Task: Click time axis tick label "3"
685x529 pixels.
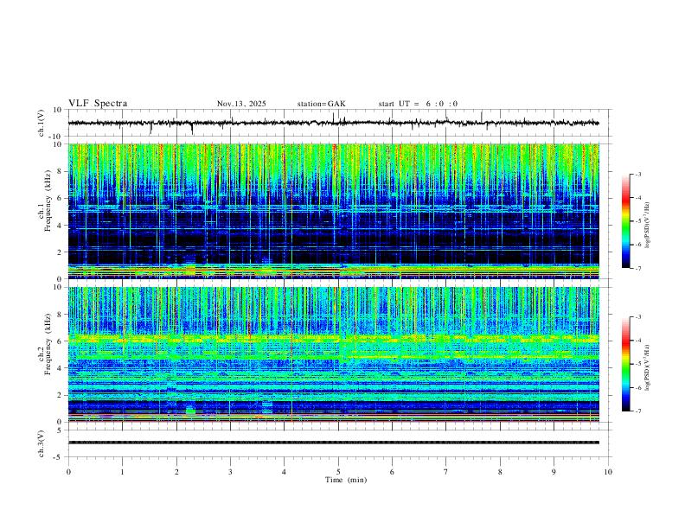Action: click(x=230, y=472)
